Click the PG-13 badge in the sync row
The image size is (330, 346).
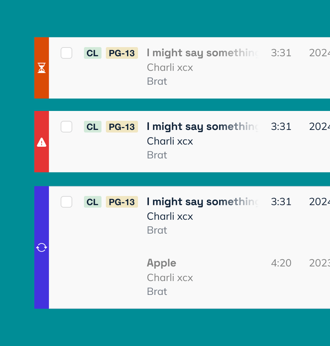tap(122, 202)
